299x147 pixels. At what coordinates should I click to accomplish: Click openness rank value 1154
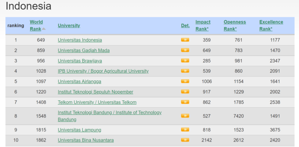click(239, 82)
